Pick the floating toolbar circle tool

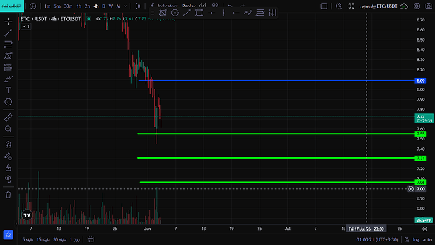(175, 13)
